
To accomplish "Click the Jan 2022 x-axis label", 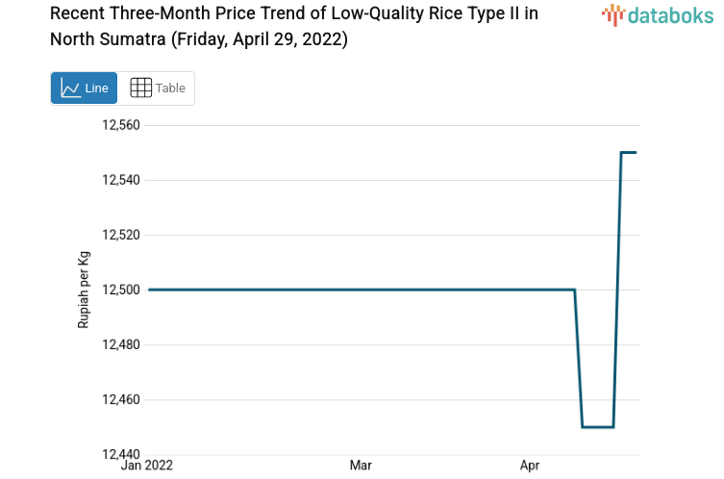I will 147,466.
